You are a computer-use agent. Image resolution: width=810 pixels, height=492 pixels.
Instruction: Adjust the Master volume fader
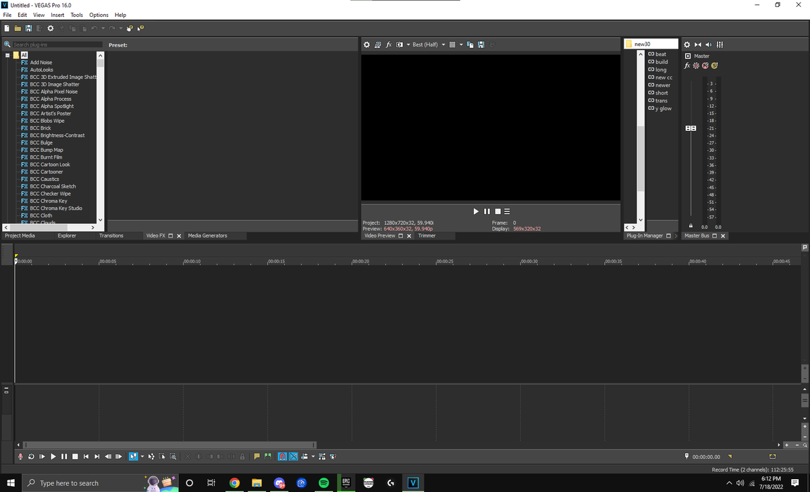(691, 128)
